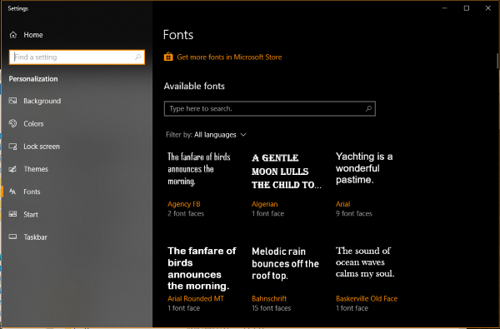
Task: Focus the Find a setting search field
Action: click(x=77, y=57)
